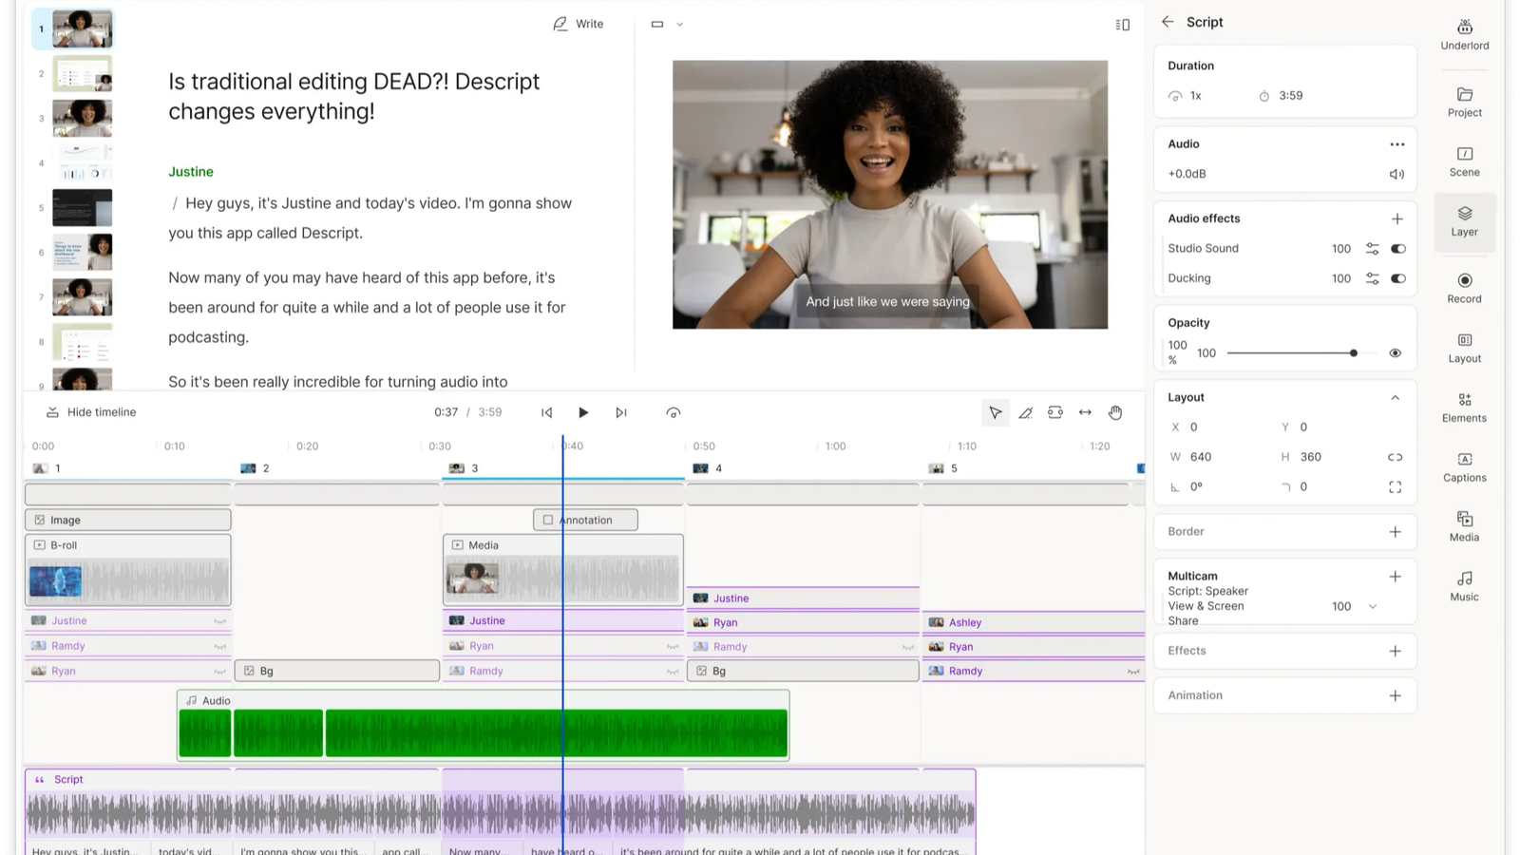Select the Image clip on timeline
1520x855 pixels.
click(x=128, y=520)
